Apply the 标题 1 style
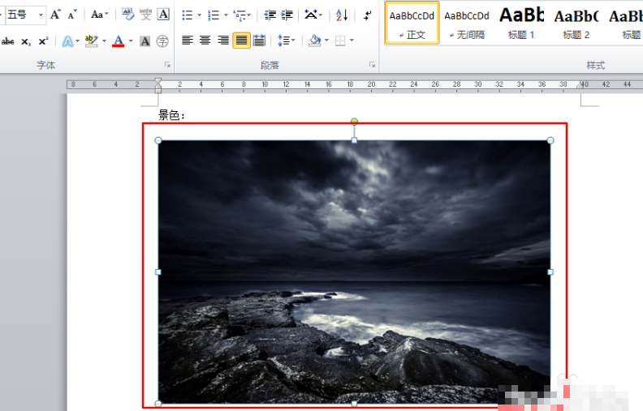Screen dimensions: 643x411 click(x=520, y=23)
